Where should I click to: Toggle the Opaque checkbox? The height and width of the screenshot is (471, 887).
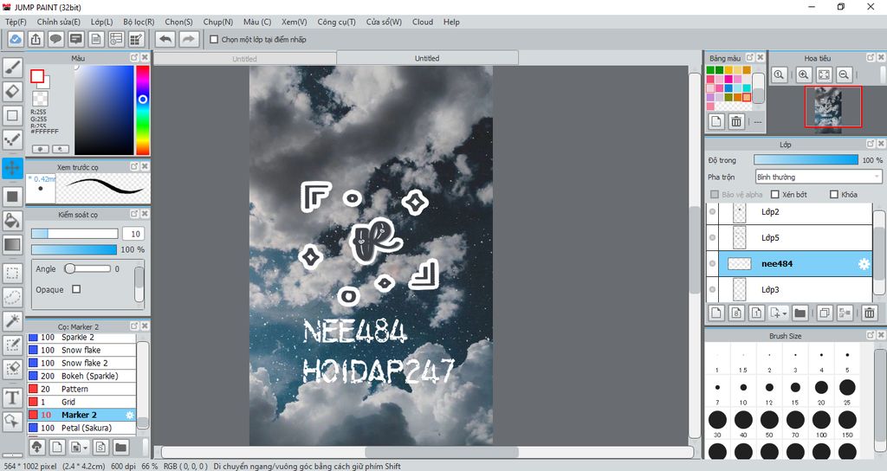point(76,289)
